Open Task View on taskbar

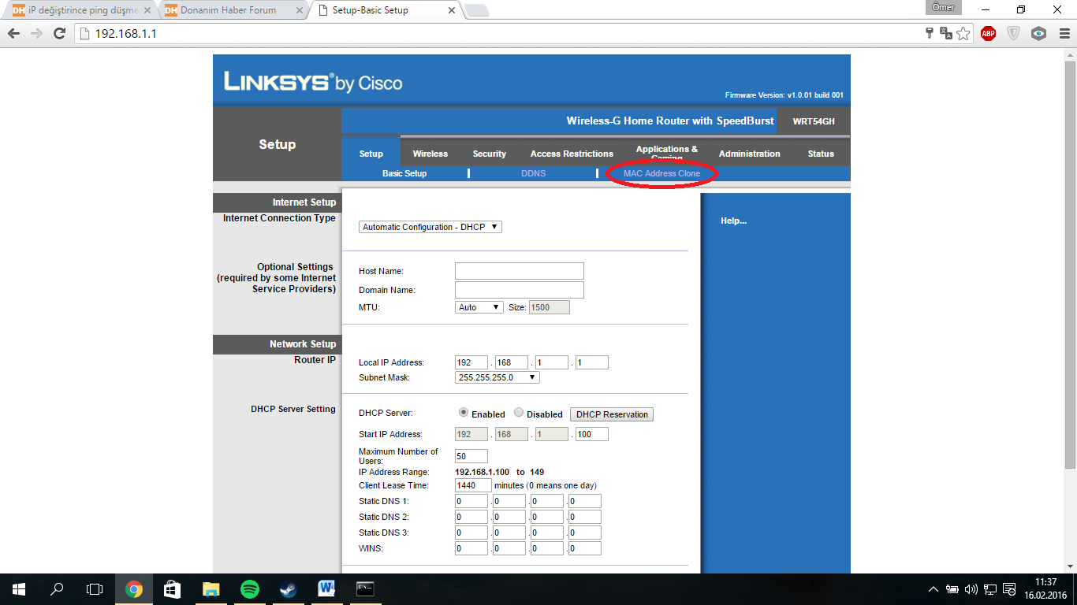95,588
